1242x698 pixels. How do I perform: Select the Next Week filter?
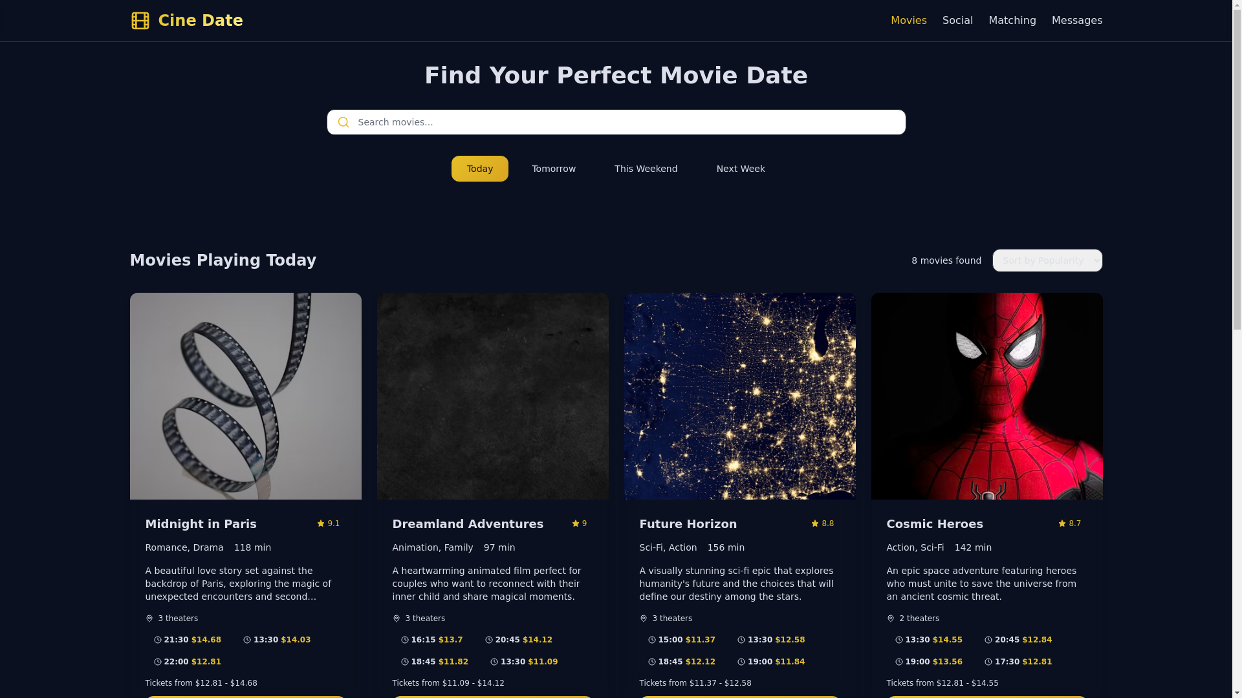tap(741, 169)
